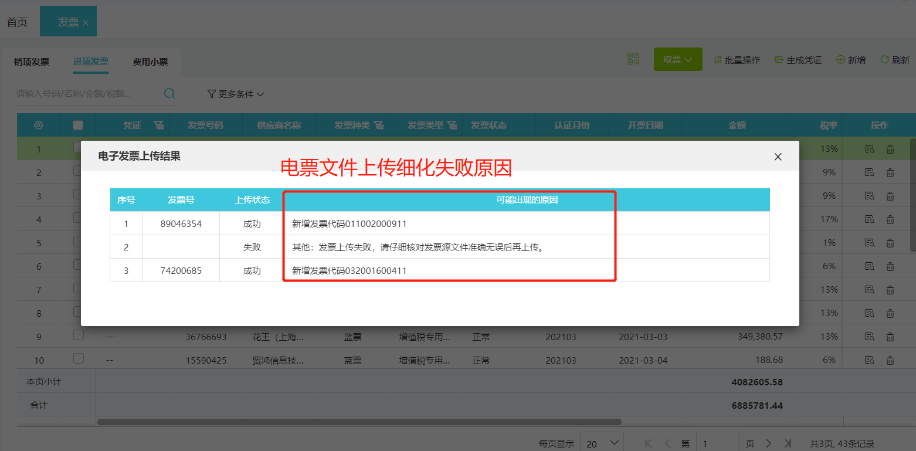Click the 开票日期 column header
This screenshot has width=916, height=451.
click(645, 125)
